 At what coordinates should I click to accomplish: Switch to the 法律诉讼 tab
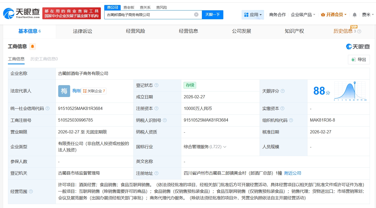[83, 31]
